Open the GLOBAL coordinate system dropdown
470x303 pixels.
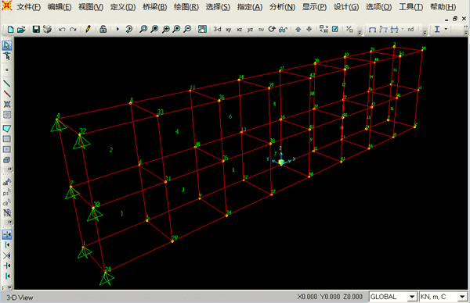pyautogui.click(x=393, y=297)
